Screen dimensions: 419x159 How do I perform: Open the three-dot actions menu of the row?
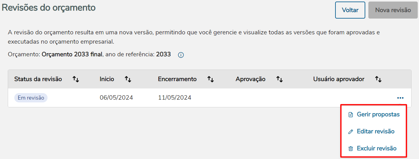pos(400,98)
